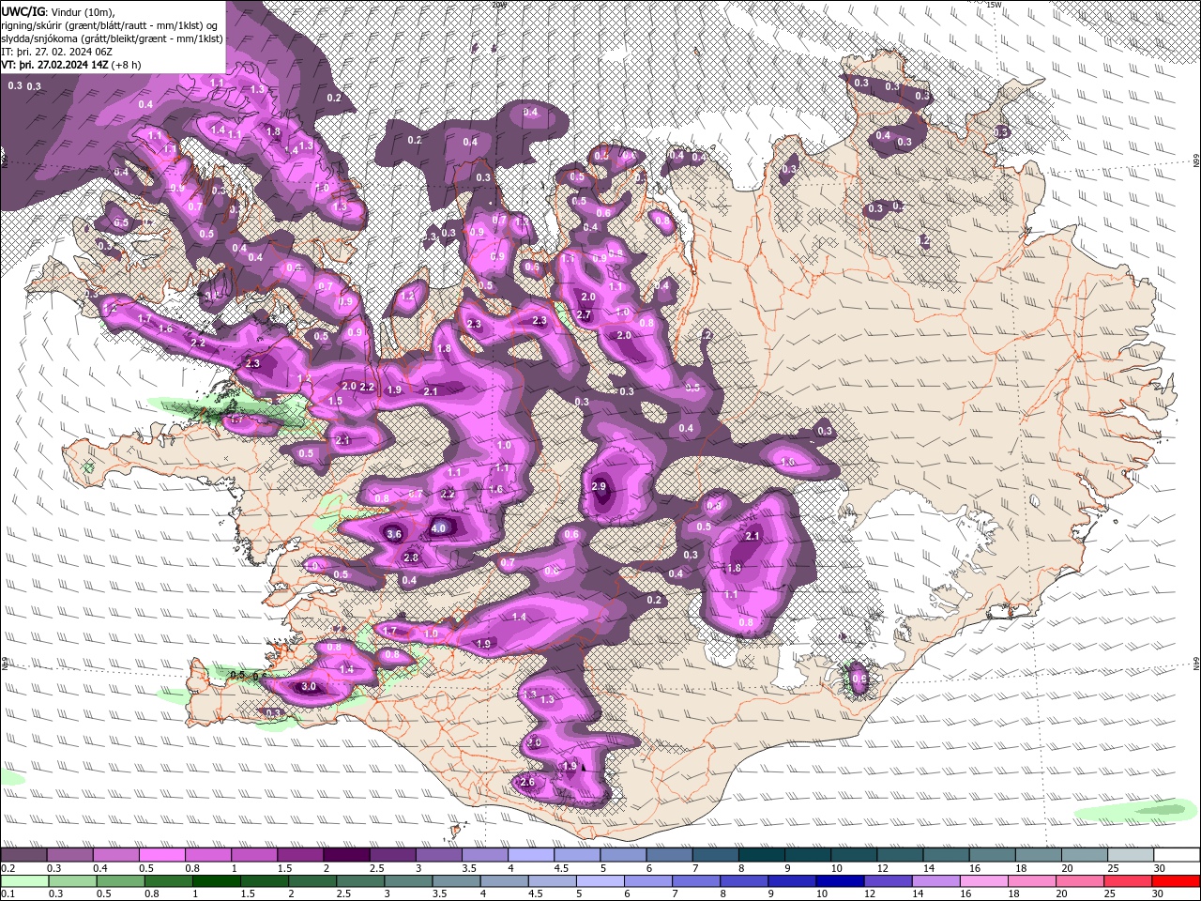The height and width of the screenshot is (901, 1201).
Task: Click the 1–1.5 darkest green rain legend swatch
Action: [218, 881]
